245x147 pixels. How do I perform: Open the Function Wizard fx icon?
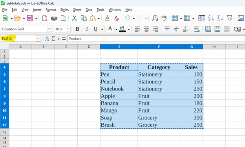(x=47, y=38)
